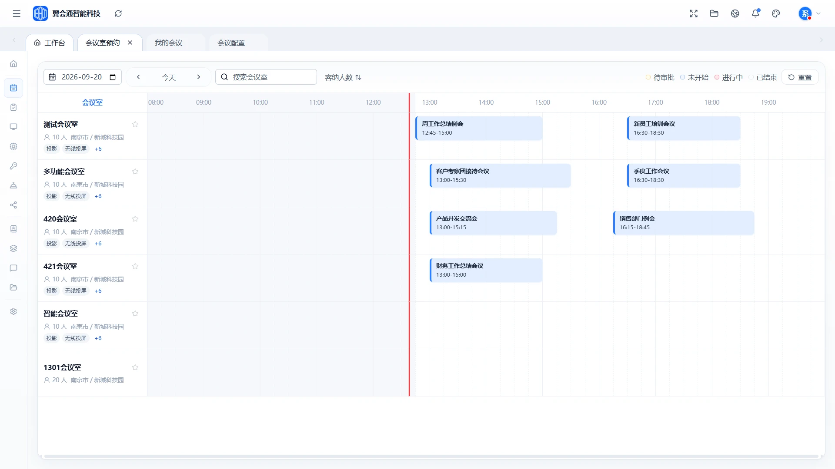The width and height of the screenshot is (835, 469).
Task: Select the calendar icon in left sidebar
Action: point(13,88)
